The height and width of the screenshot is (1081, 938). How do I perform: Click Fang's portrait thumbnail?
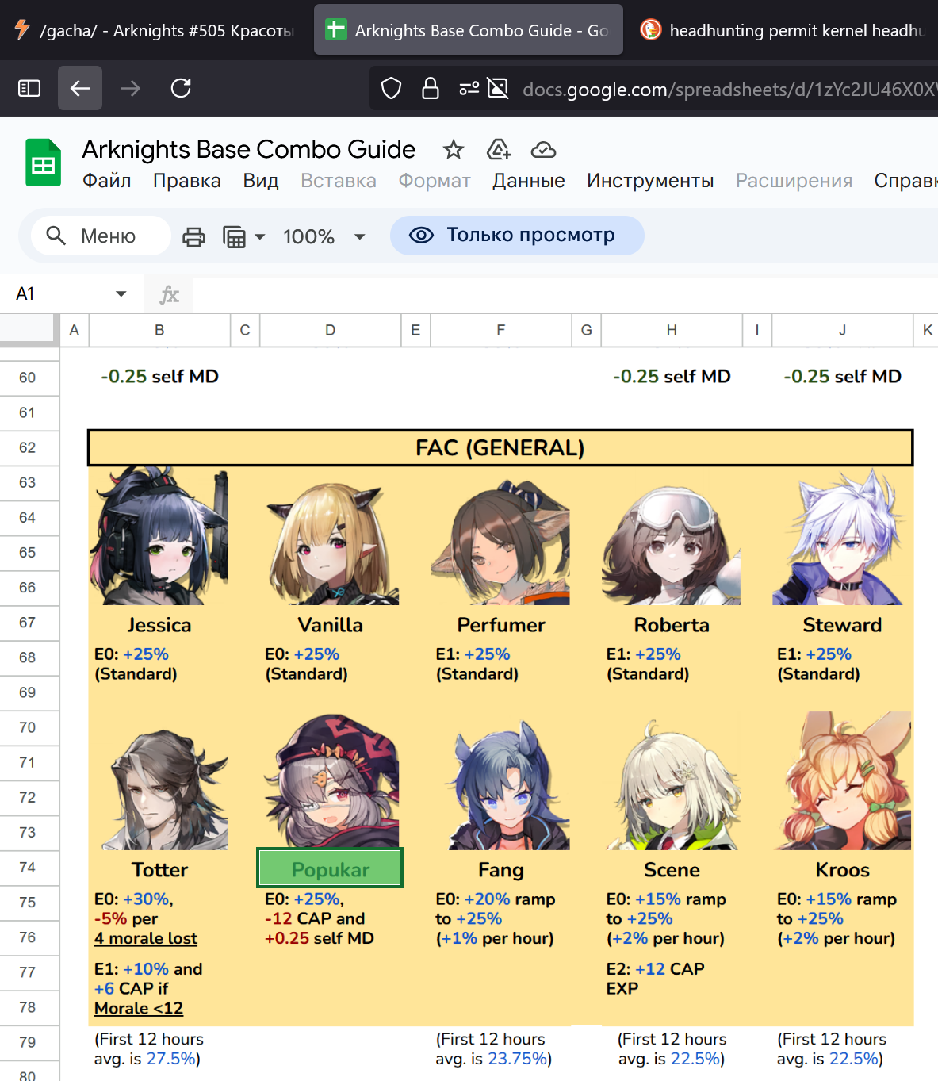(501, 780)
